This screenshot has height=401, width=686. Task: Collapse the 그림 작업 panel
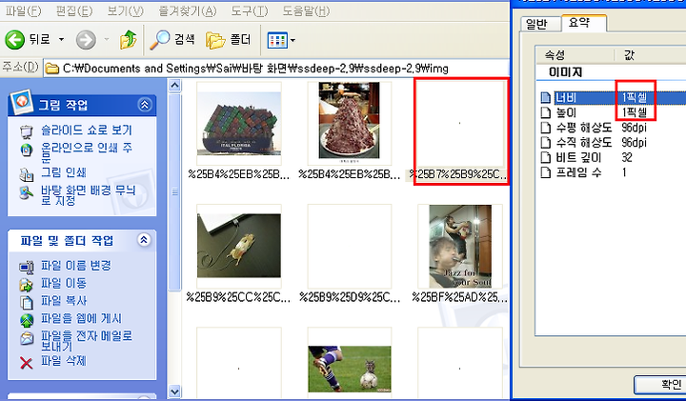[x=144, y=105]
